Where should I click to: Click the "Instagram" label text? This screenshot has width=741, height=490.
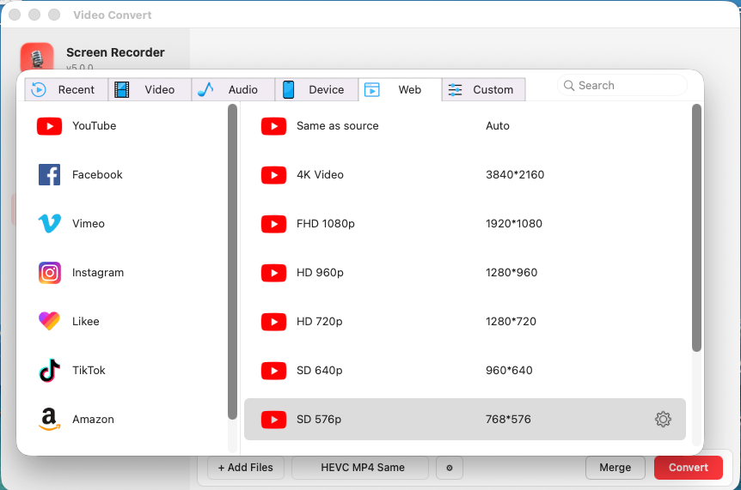[98, 273]
